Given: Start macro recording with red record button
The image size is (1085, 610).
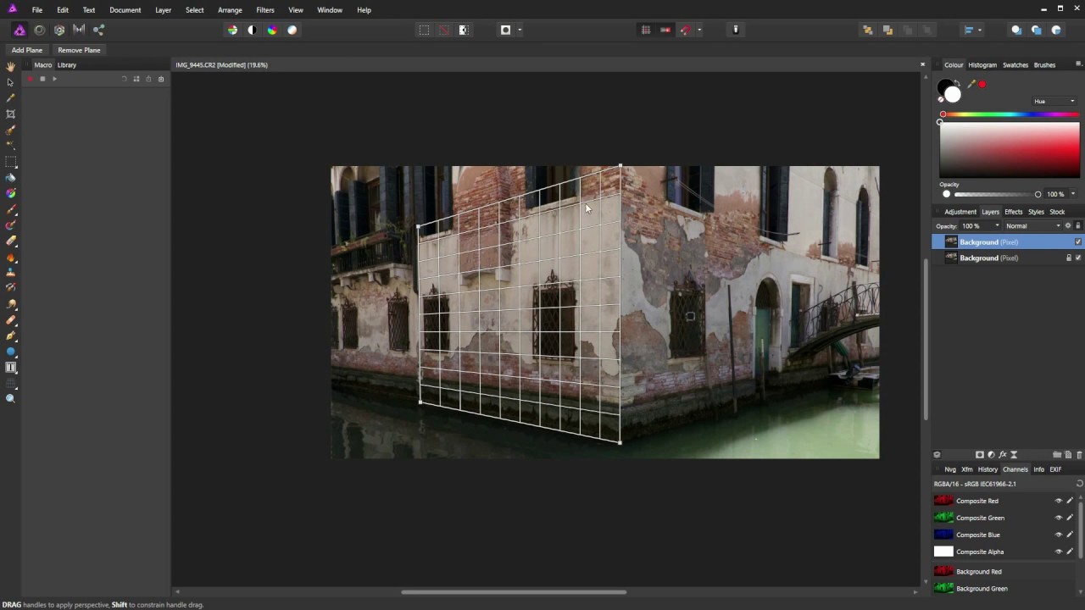Looking at the screenshot, I should pyautogui.click(x=30, y=79).
